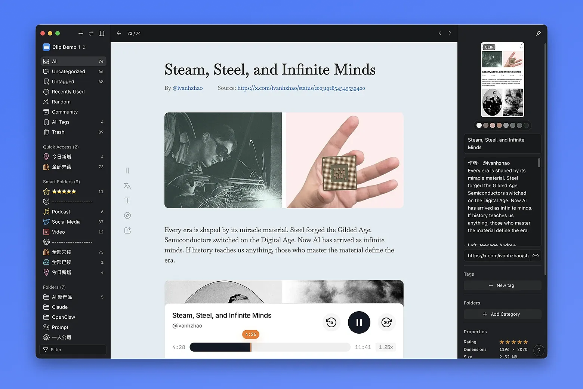
Task: Open the translate tool in the reader sidebar
Action: 127,186
